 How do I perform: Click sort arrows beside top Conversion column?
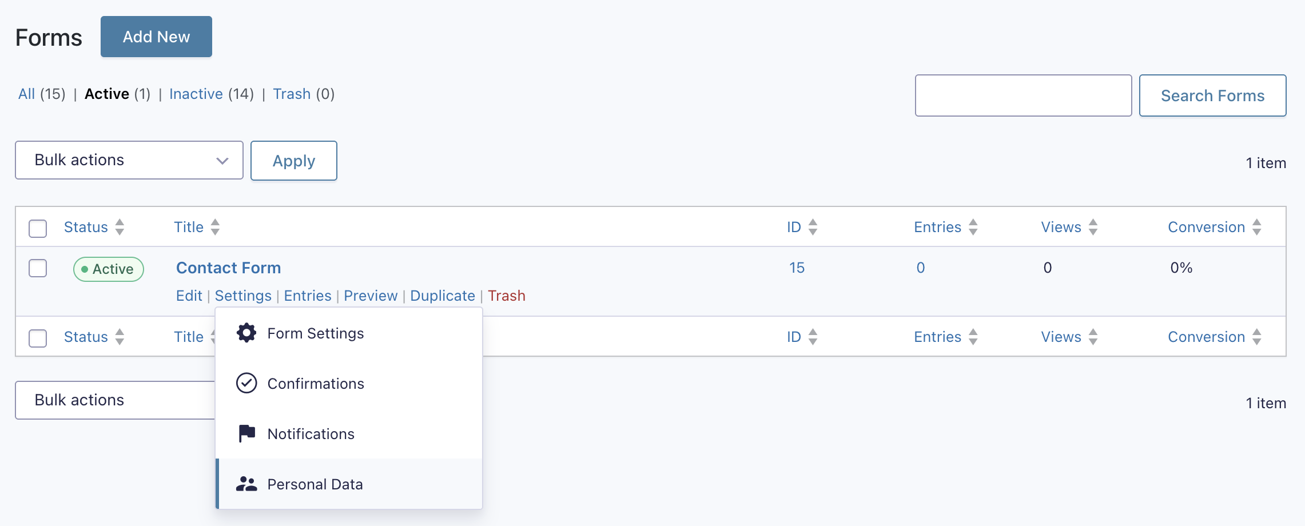tap(1257, 227)
